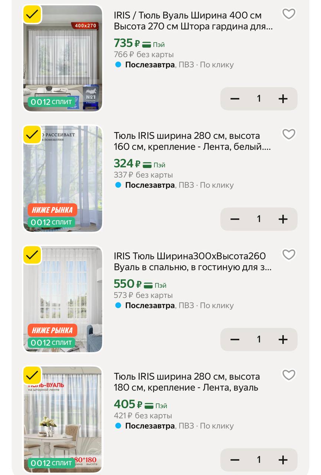
Task: Add the 400x270 IRIS tulle to favorites
Action: 289,14
